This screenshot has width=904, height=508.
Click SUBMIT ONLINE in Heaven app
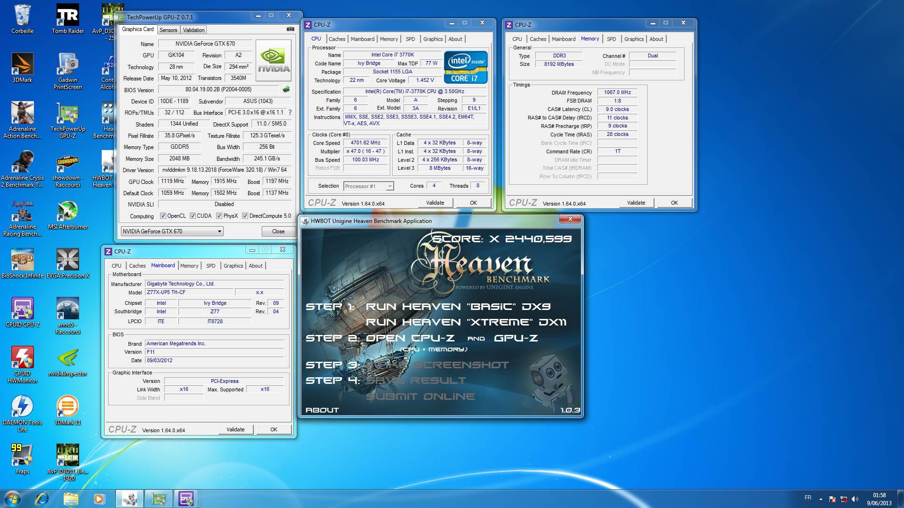pos(420,397)
